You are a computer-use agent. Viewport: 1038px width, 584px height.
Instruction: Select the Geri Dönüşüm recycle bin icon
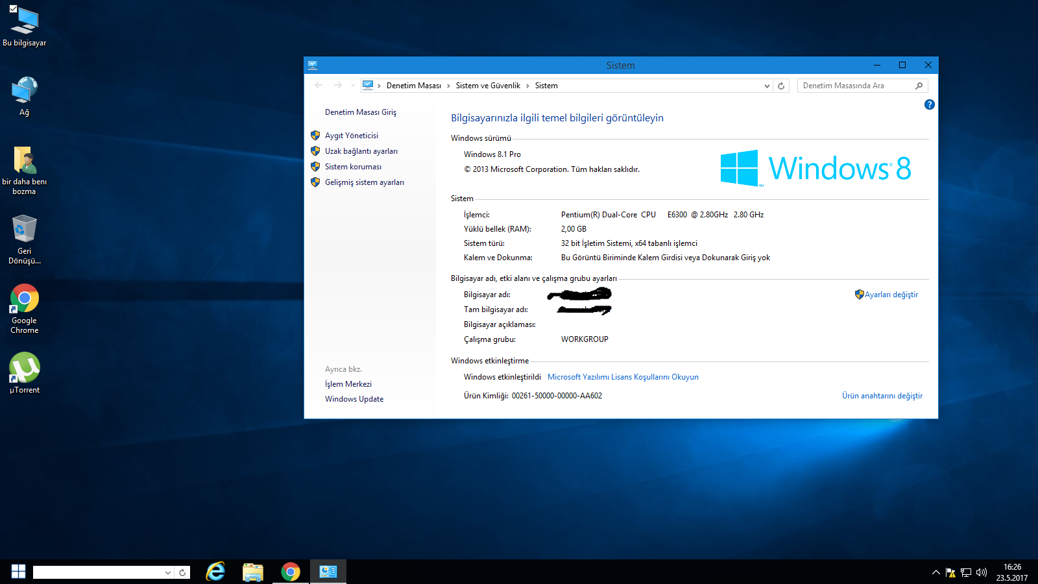tap(24, 239)
